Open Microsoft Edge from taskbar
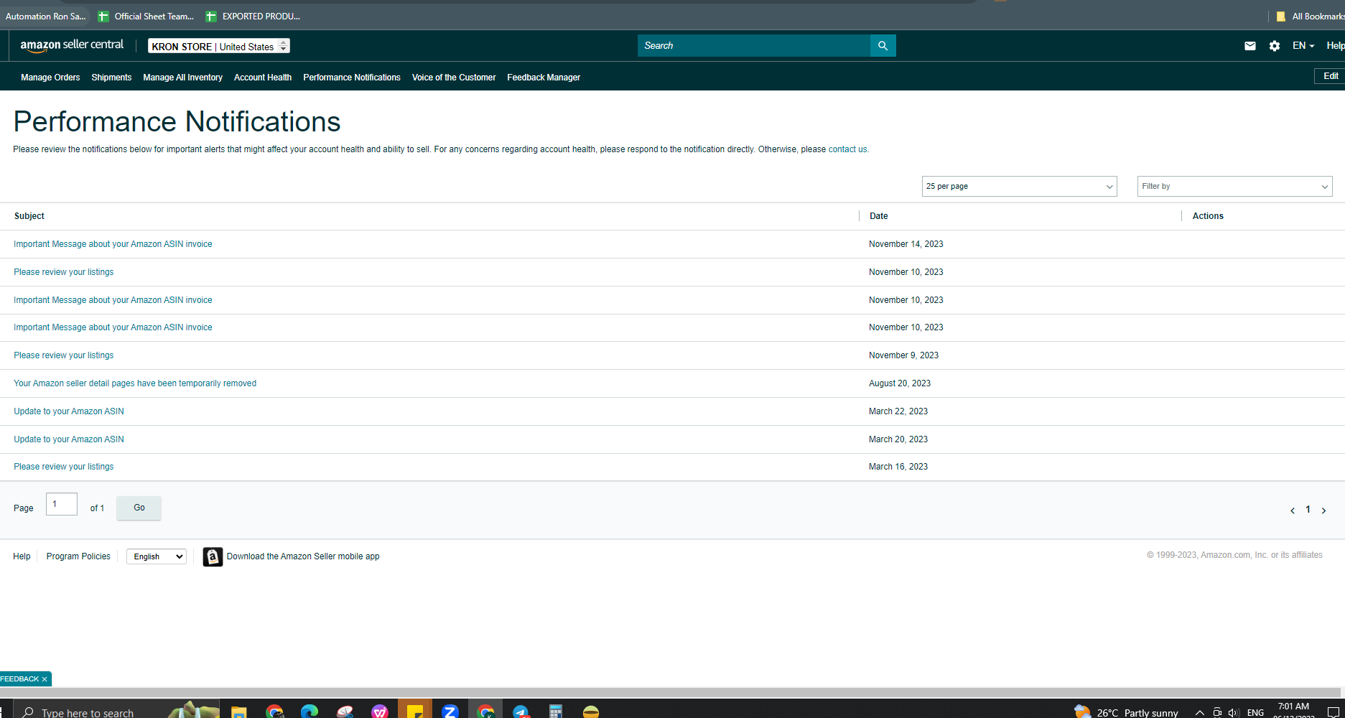 coord(310,712)
